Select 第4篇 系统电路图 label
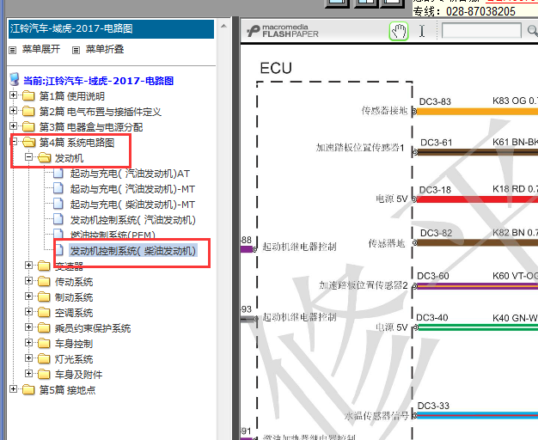The image size is (538, 440). [x=76, y=143]
